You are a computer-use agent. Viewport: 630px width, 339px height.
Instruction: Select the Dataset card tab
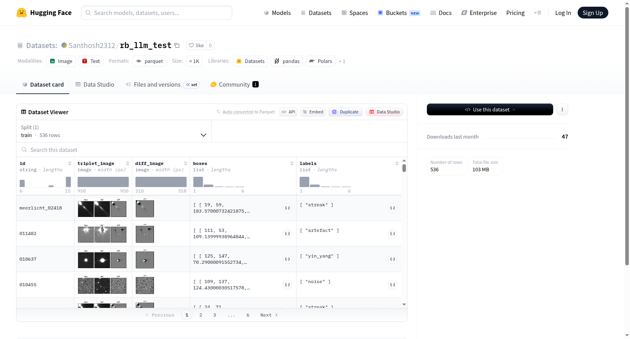(x=43, y=85)
